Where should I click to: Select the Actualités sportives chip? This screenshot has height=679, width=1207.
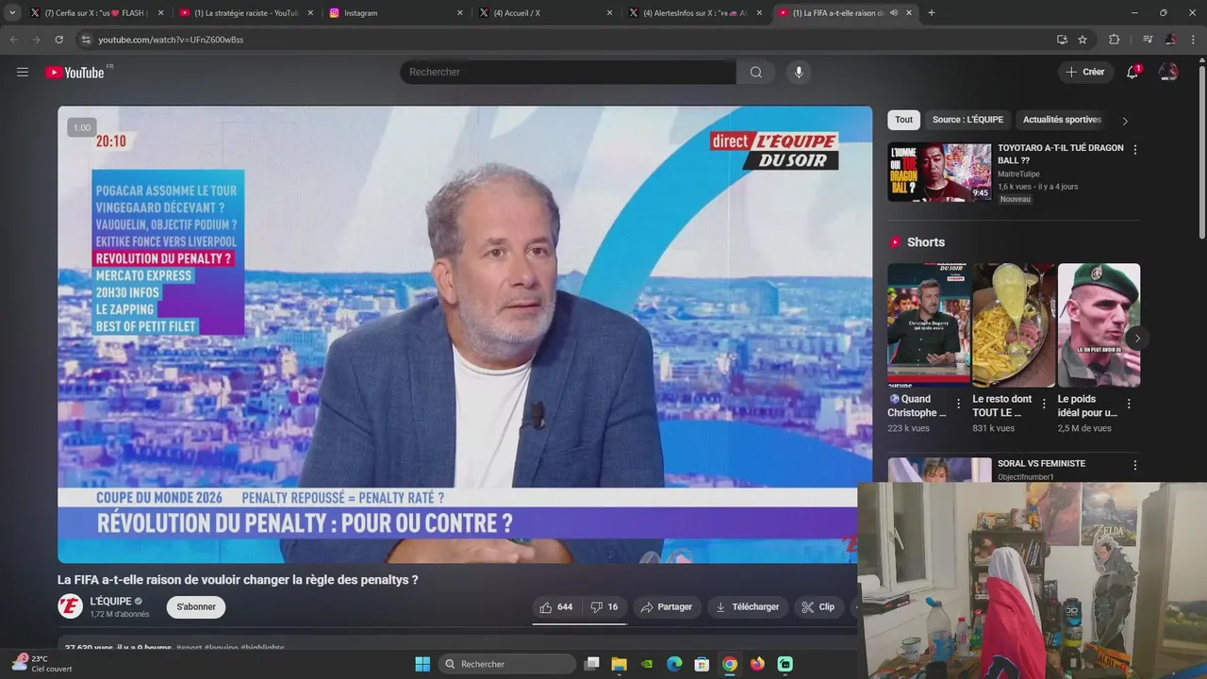(1062, 120)
